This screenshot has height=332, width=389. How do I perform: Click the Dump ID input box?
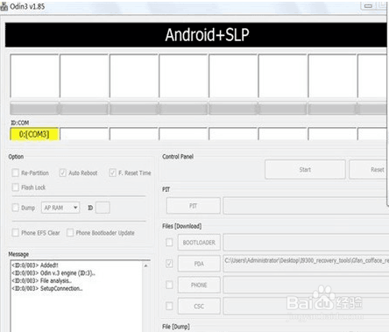click(103, 208)
